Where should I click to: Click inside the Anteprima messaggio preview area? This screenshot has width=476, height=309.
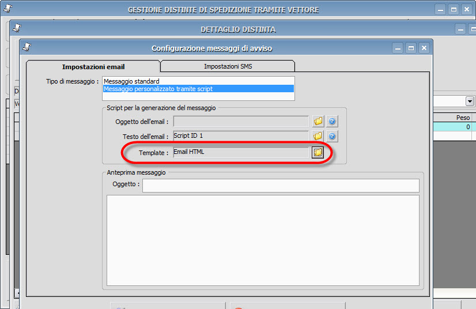tap(263, 240)
